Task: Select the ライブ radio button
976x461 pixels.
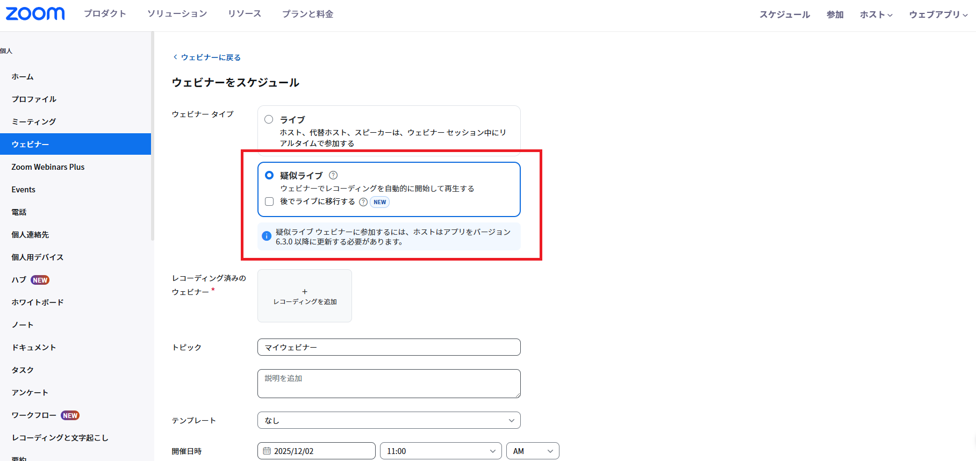Action: point(269,119)
